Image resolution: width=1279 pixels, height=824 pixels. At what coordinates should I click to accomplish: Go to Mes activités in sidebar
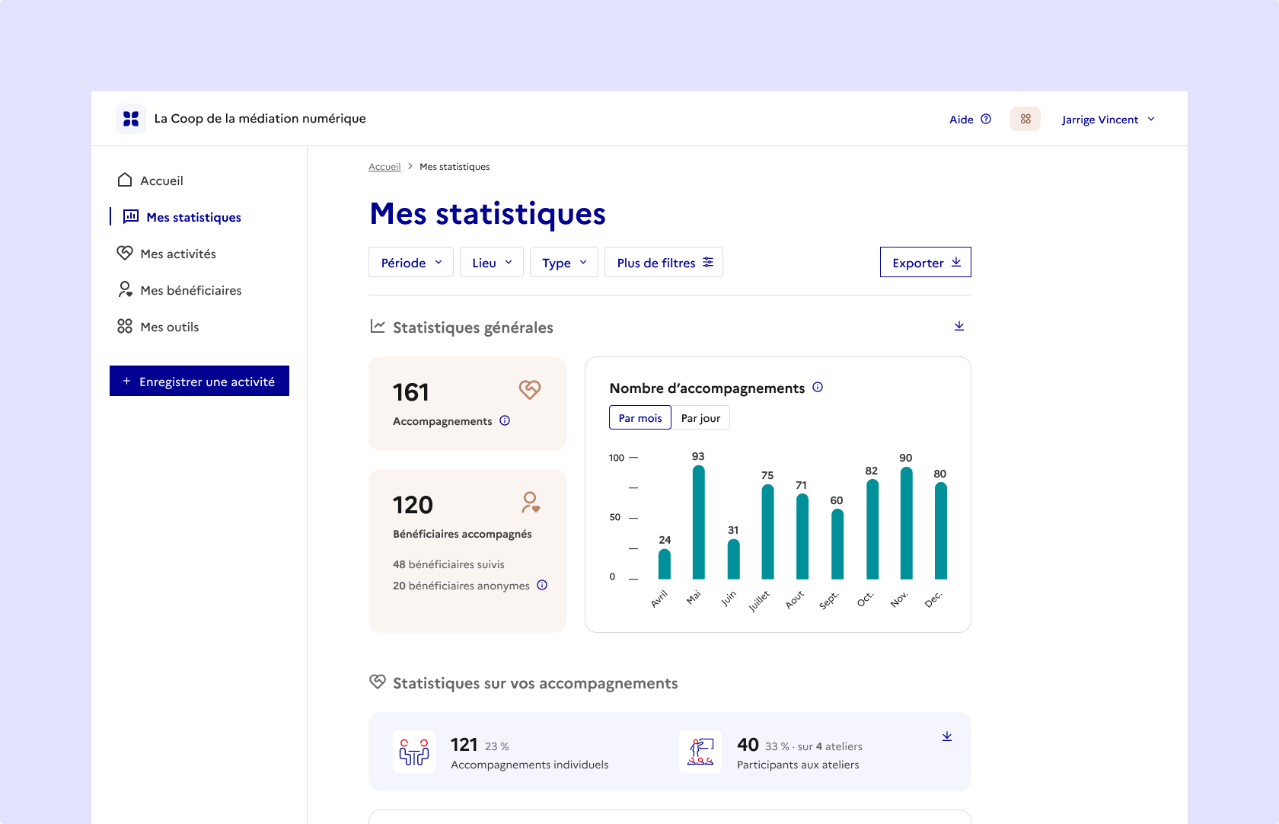[x=178, y=254]
